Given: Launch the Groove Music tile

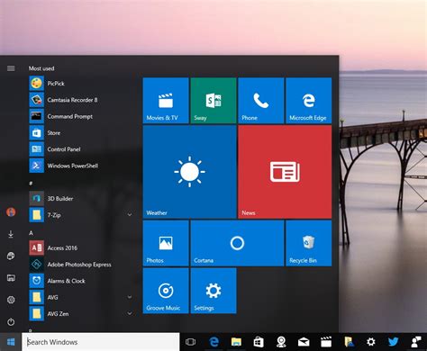Looking at the screenshot, I should click(166, 291).
